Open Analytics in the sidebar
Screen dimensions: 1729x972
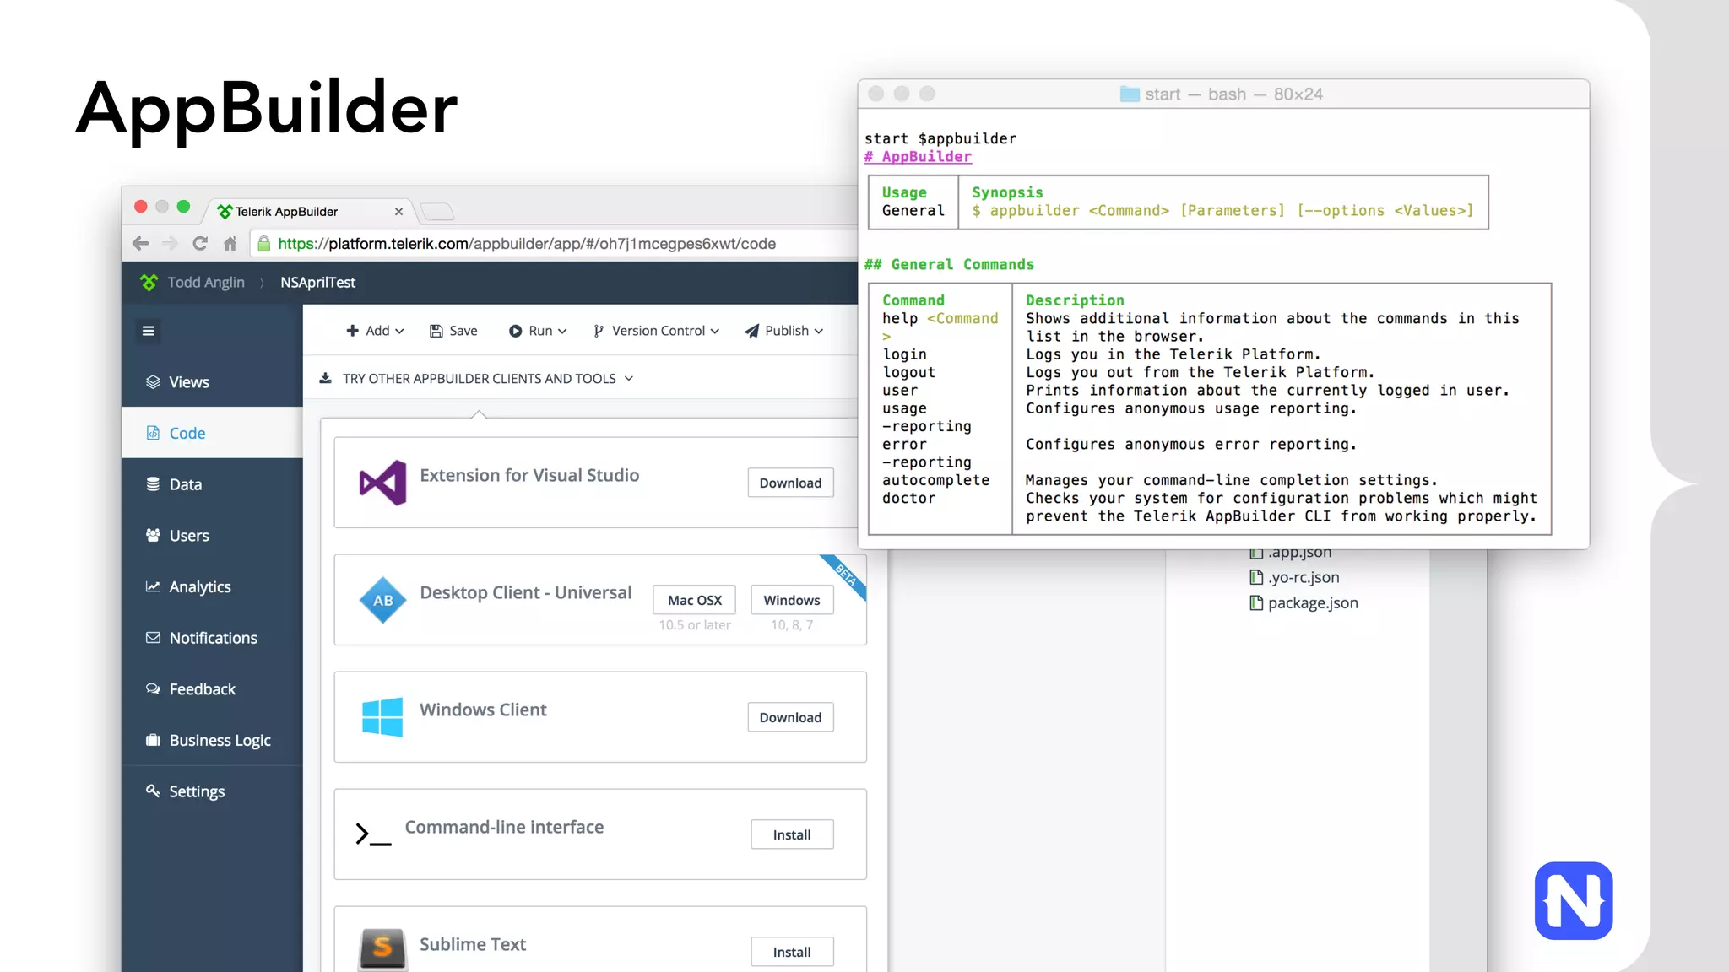point(212,586)
